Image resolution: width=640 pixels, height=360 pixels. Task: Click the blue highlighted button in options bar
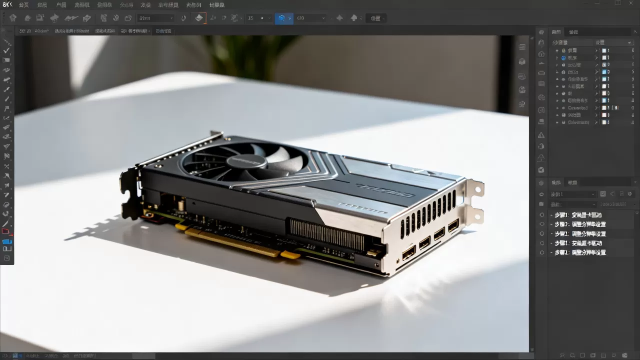tap(284, 18)
